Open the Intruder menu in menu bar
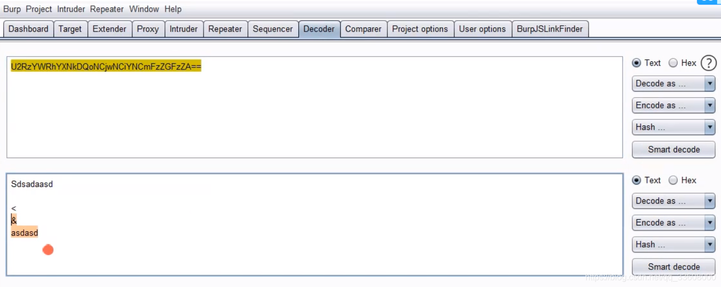The height and width of the screenshot is (287, 721). click(71, 9)
